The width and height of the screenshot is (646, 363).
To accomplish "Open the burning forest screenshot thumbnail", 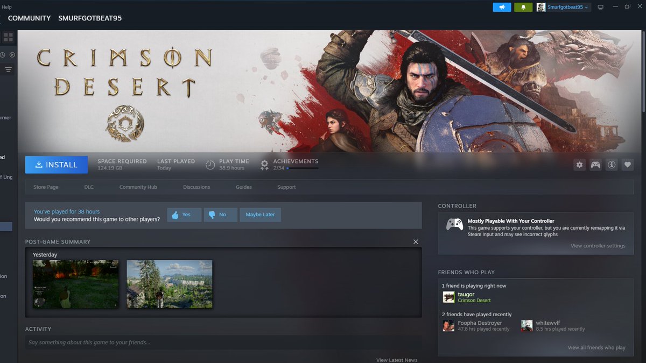I will [75, 284].
